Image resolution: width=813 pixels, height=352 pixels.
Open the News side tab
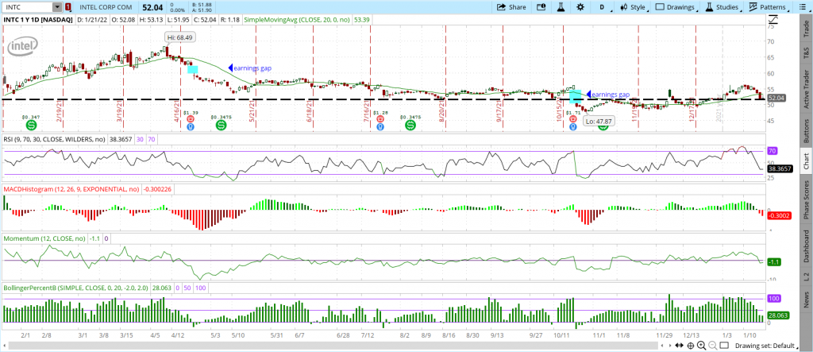[806, 300]
